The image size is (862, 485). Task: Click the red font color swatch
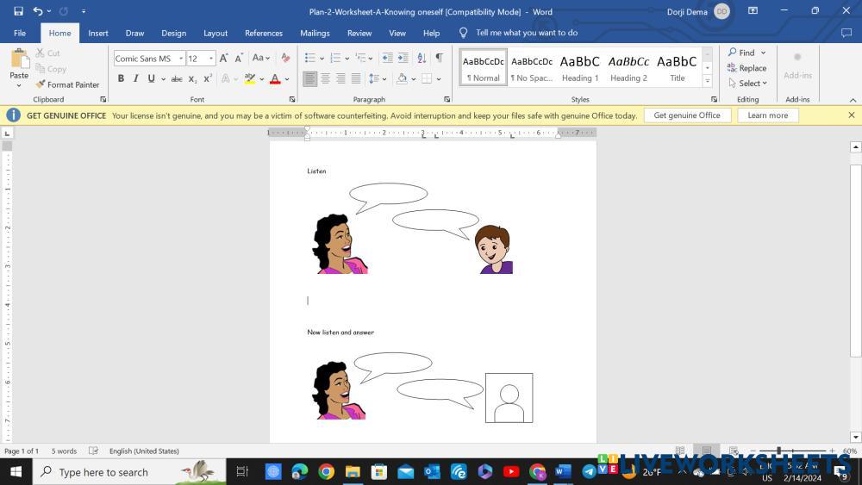(x=275, y=78)
